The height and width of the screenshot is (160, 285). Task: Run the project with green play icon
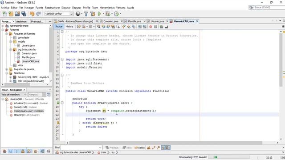pos(99,14)
